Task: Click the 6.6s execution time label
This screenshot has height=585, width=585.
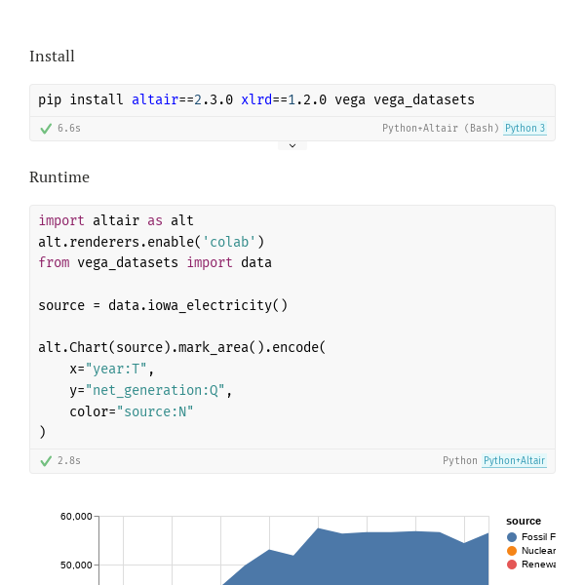Action: click(x=69, y=129)
